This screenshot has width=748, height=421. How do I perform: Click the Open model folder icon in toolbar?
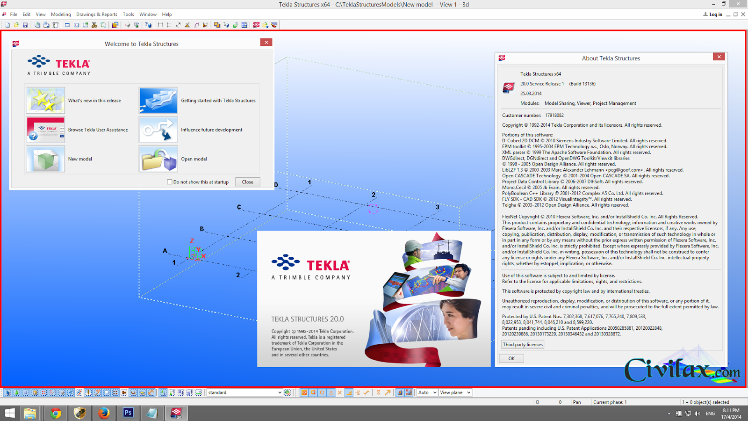(16, 25)
